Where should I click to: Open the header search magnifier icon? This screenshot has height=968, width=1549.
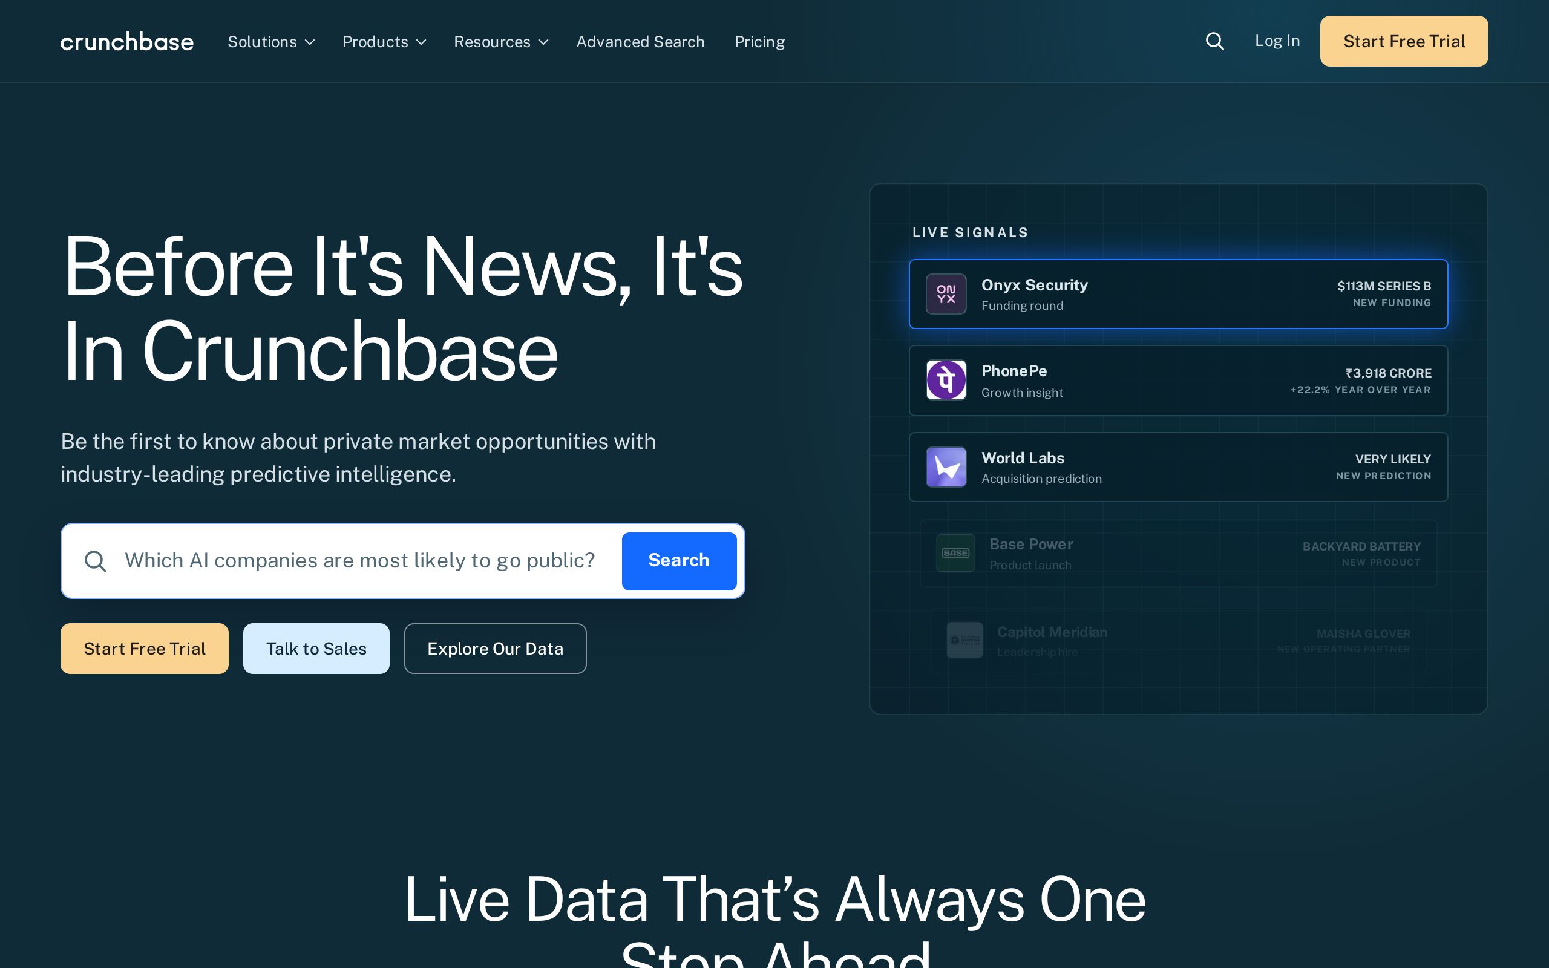coord(1214,42)
